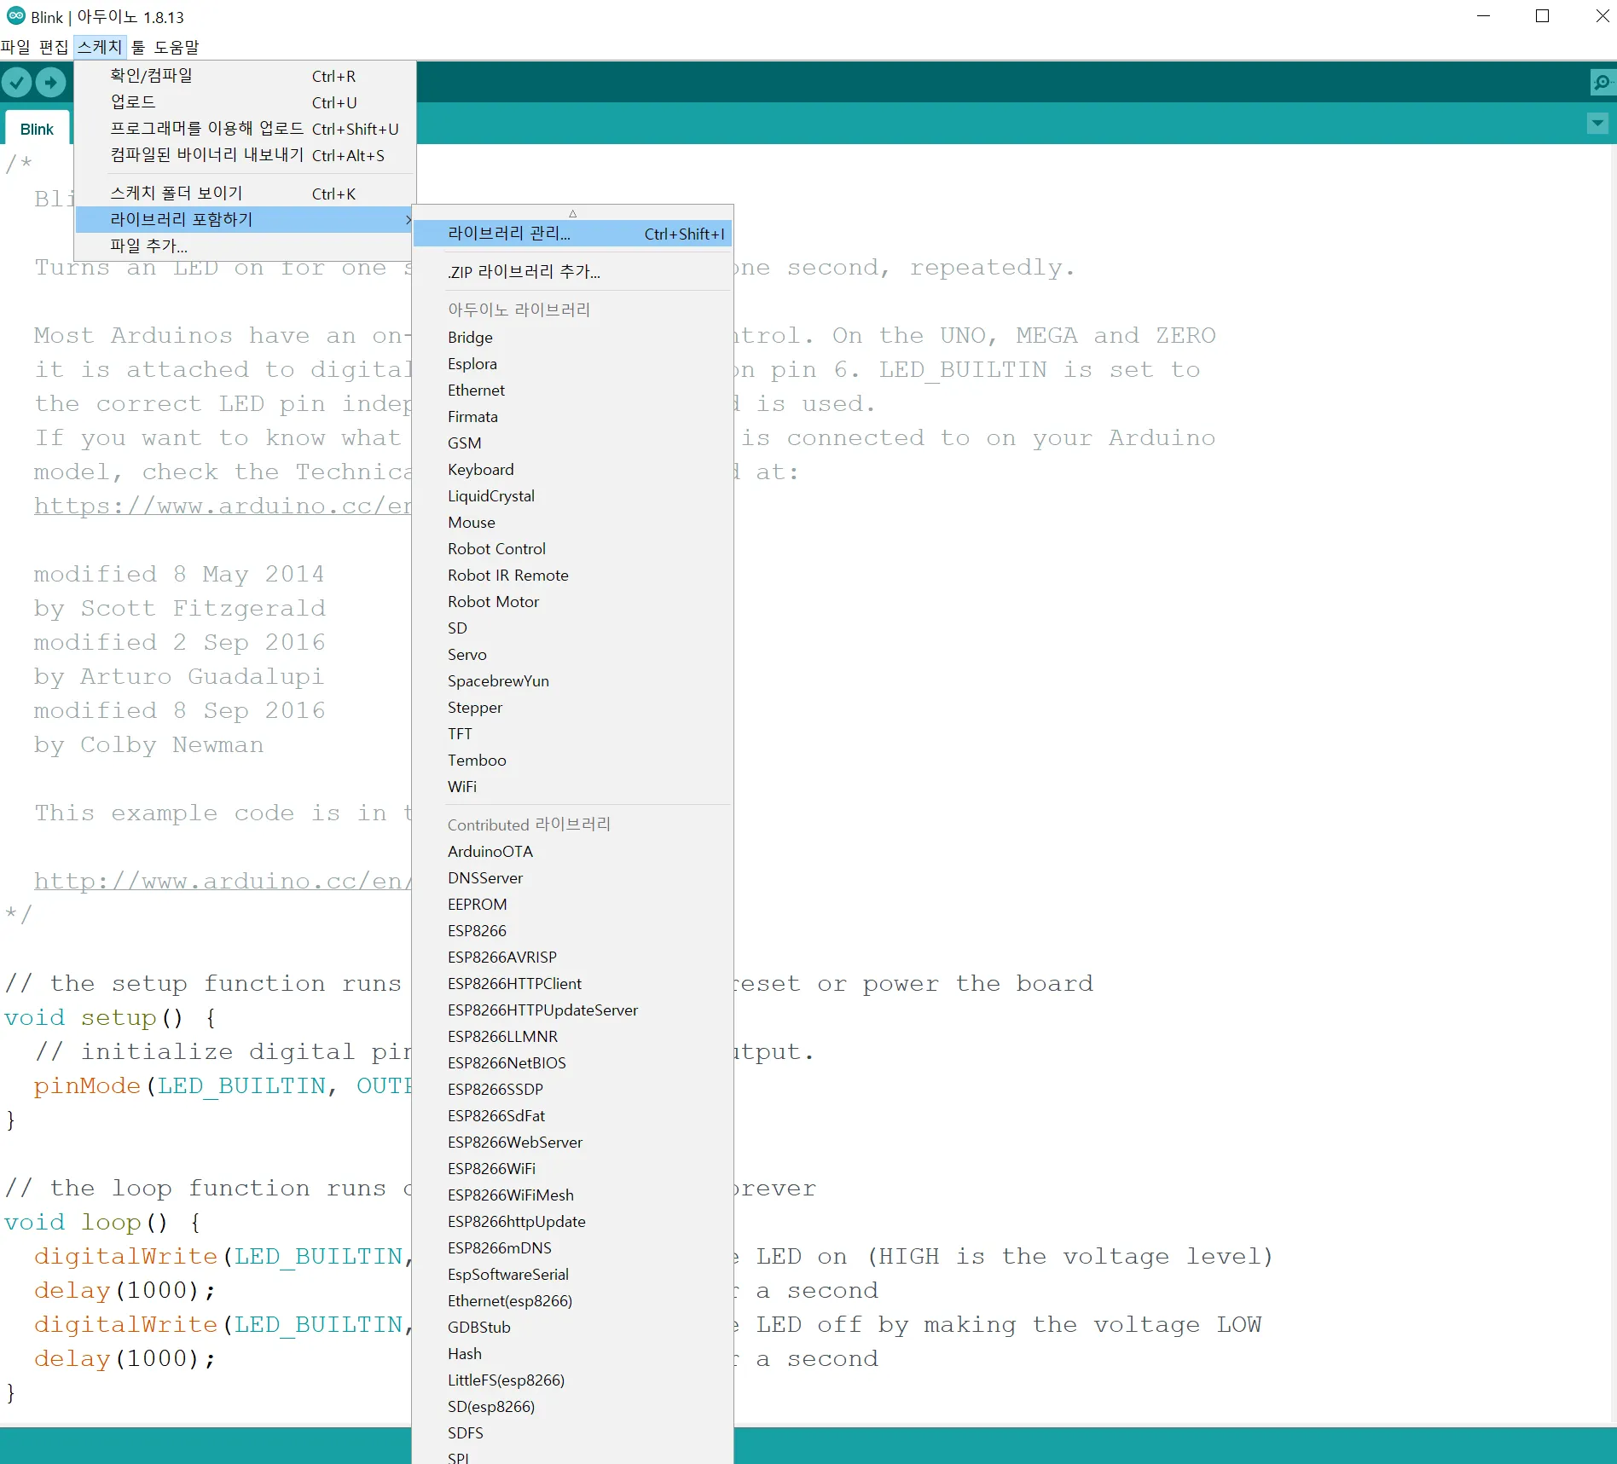Image resolution: width=1617 pixels, height=1464 pixels.
Task: Select 컴파일된 바이너리 내보내기 entry
Action: coord(206,155)
